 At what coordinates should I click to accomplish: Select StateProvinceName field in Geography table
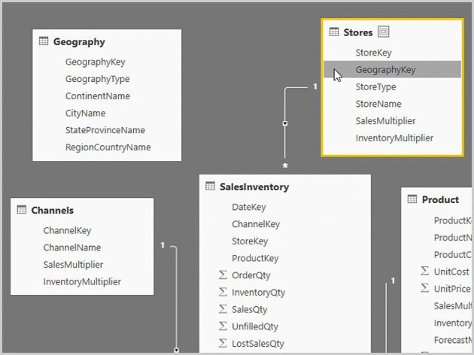click(x=105, y=130)
